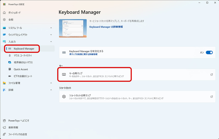Click the ダッシュボード home icon
This screenshot has width=219, height=139.
pos(4,13)
